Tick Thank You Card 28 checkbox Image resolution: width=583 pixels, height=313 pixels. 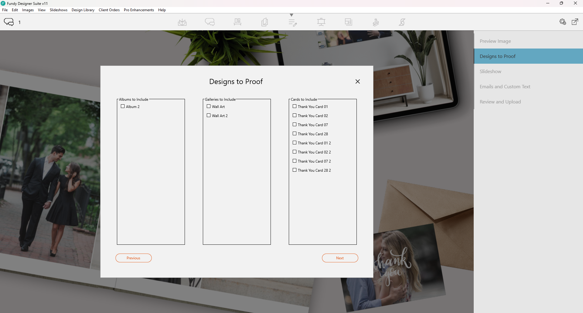click(295, 134)
